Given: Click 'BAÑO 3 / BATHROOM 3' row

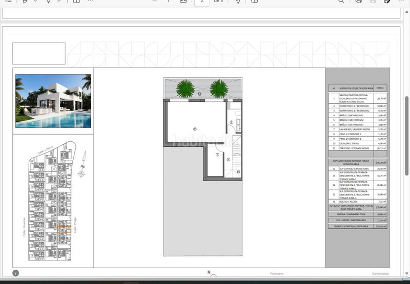Looking at the screenshot, I should [x=358, y=125].
